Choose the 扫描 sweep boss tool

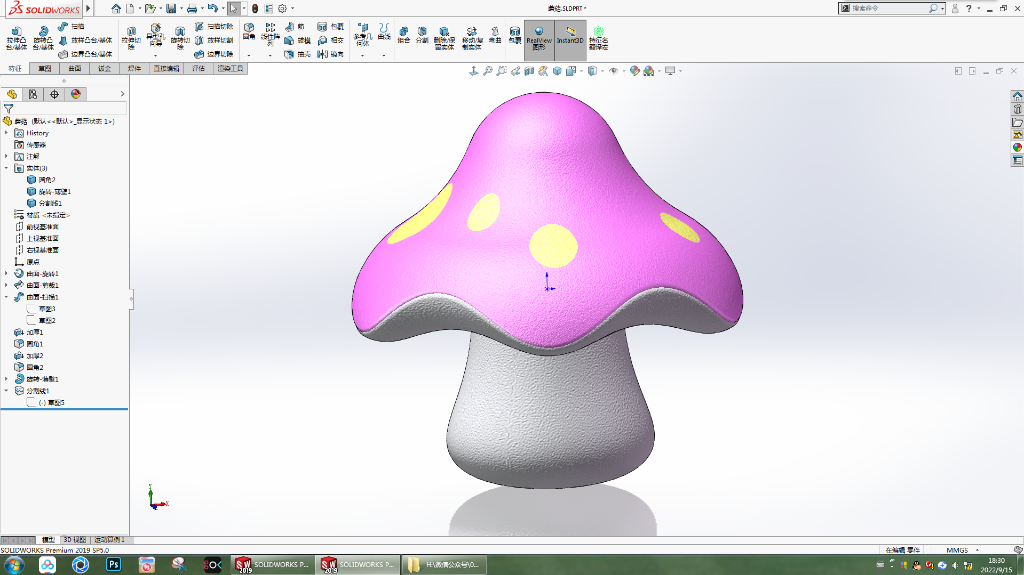tap(72, 26)
